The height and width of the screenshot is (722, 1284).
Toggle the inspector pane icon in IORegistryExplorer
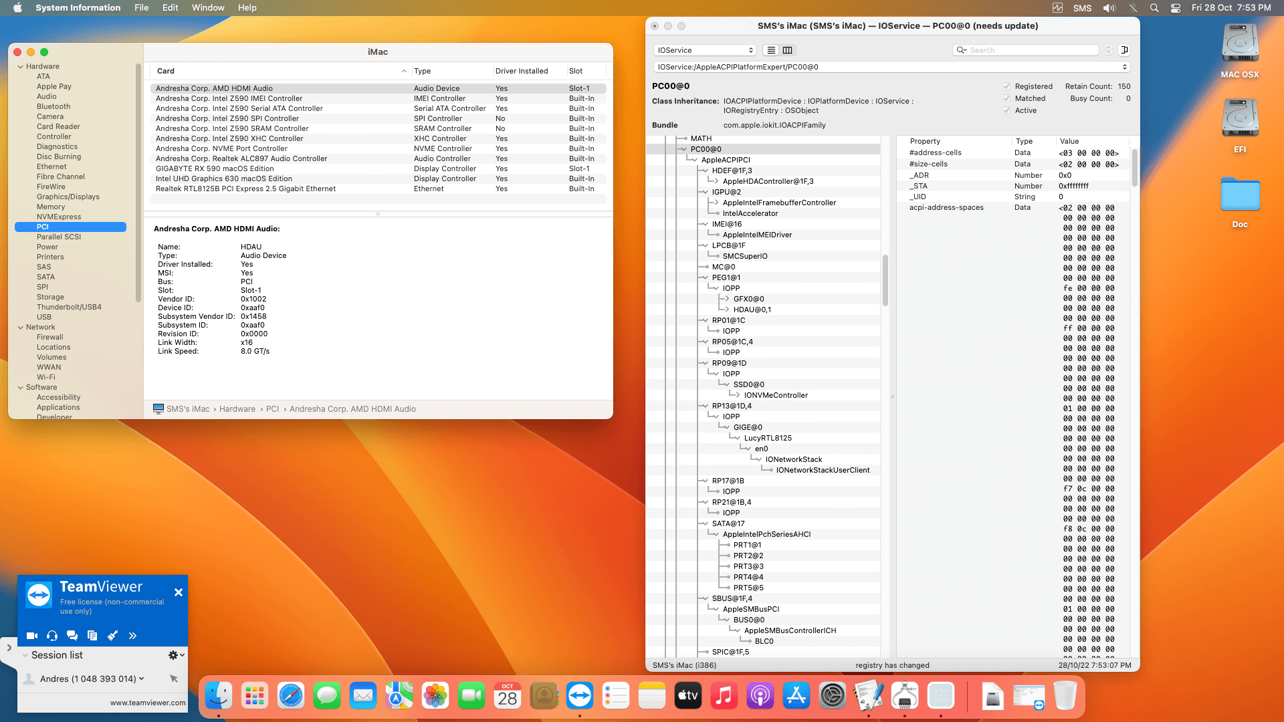[1126, 50]
